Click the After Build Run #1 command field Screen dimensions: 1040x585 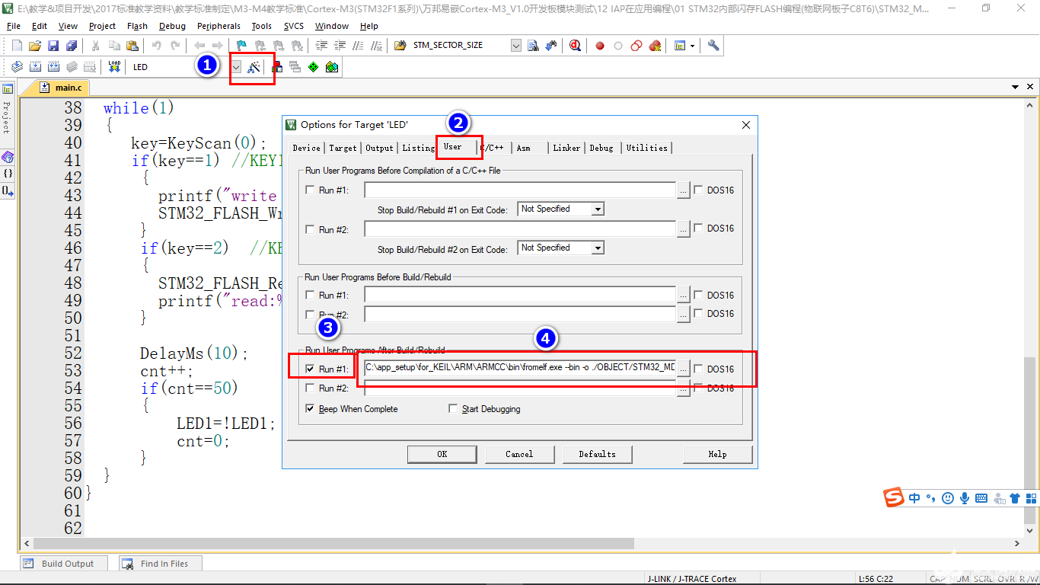point(520,368)
